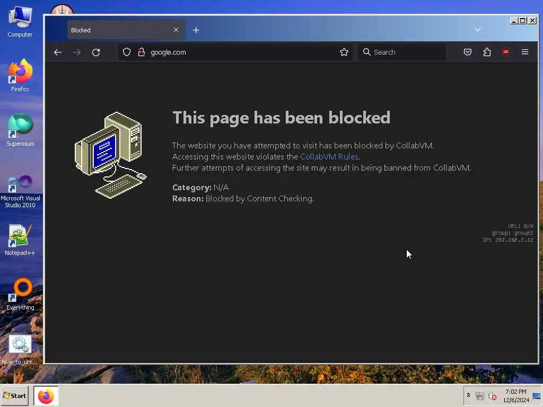The width and height of the screenshot is (543, 407).
Task: Maximize the Firefox window
Action: [x=523, y=21]
